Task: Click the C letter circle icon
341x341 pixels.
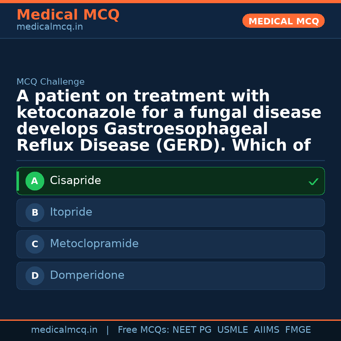Action: (x=35, y=244)
